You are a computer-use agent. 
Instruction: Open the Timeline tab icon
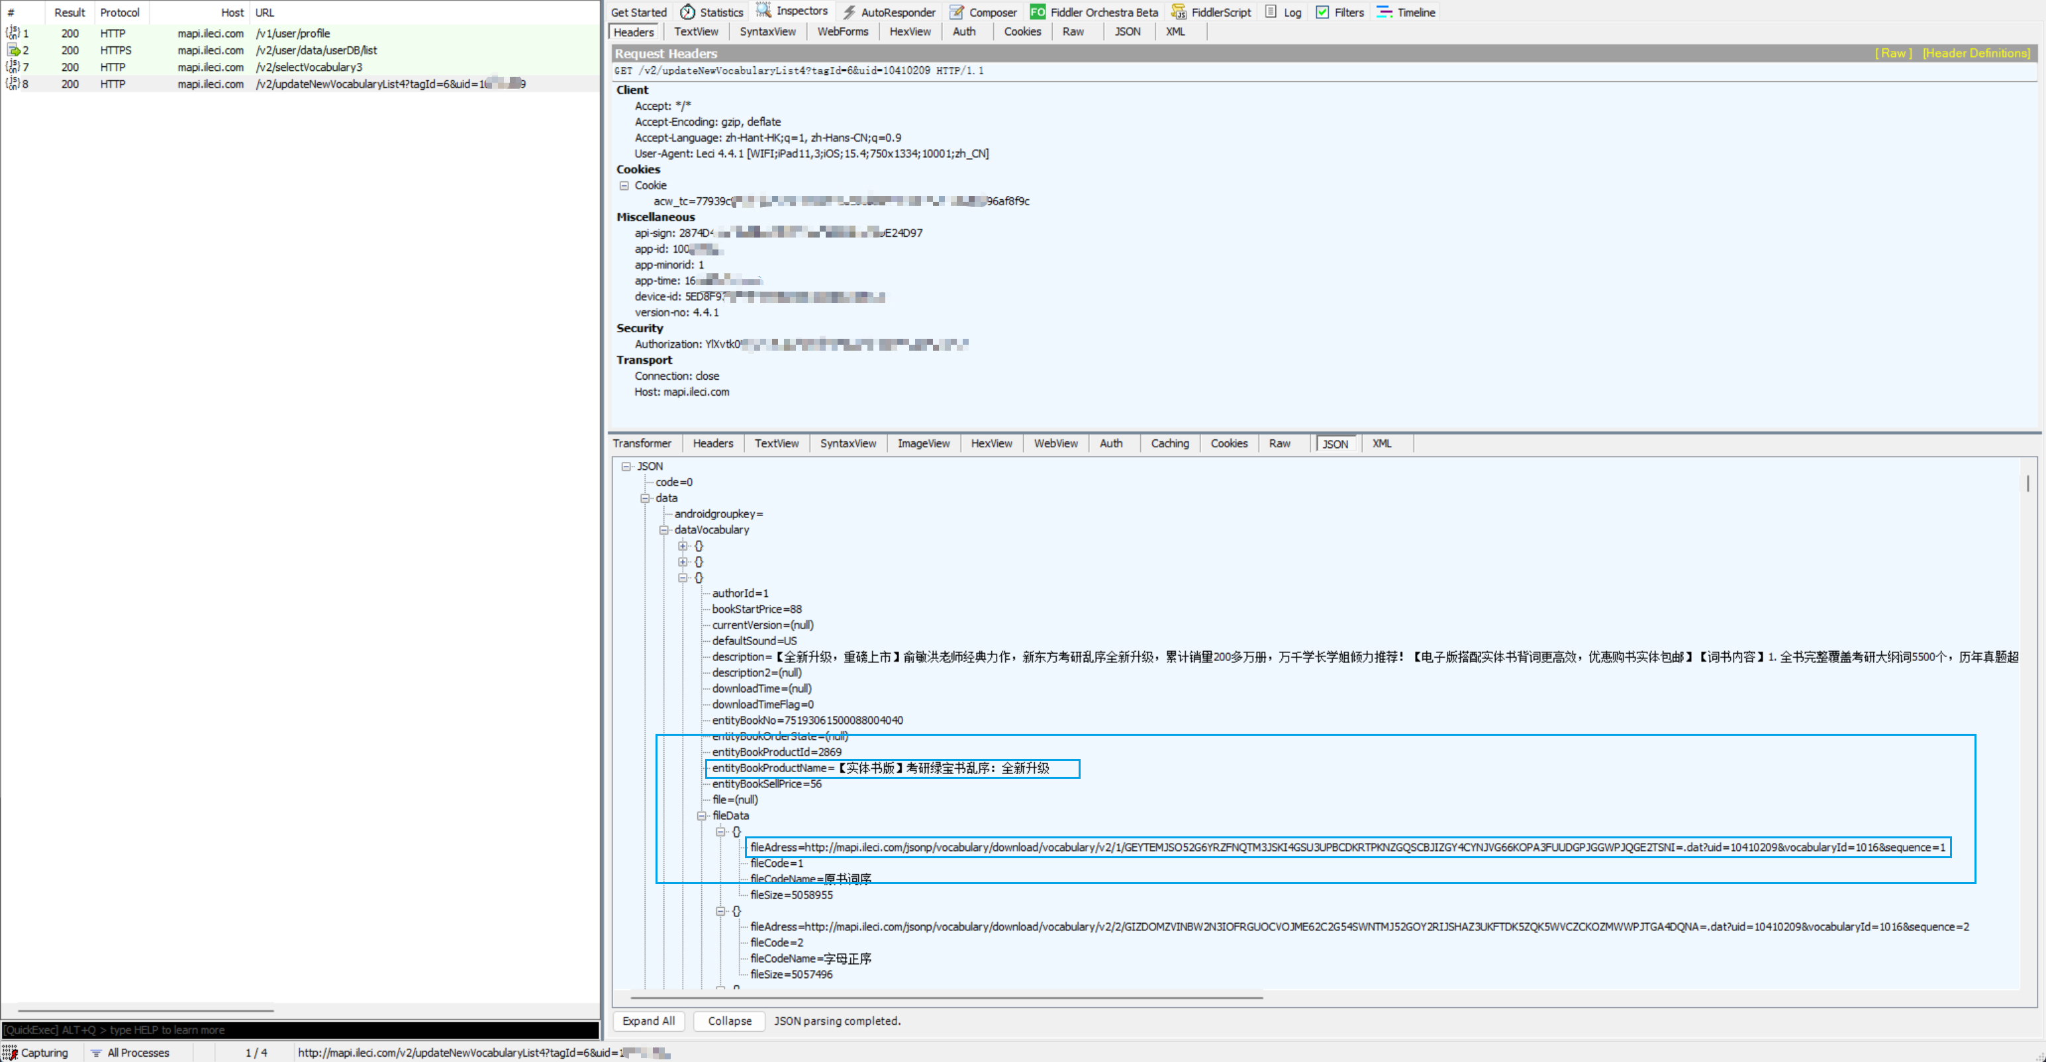[x=1385, y=12]
